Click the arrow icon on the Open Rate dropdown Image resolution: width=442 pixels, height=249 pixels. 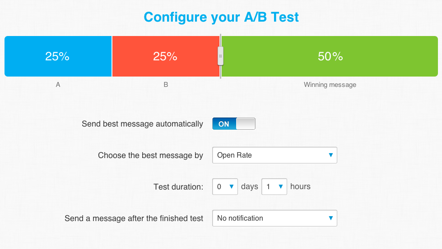[330, 155]
